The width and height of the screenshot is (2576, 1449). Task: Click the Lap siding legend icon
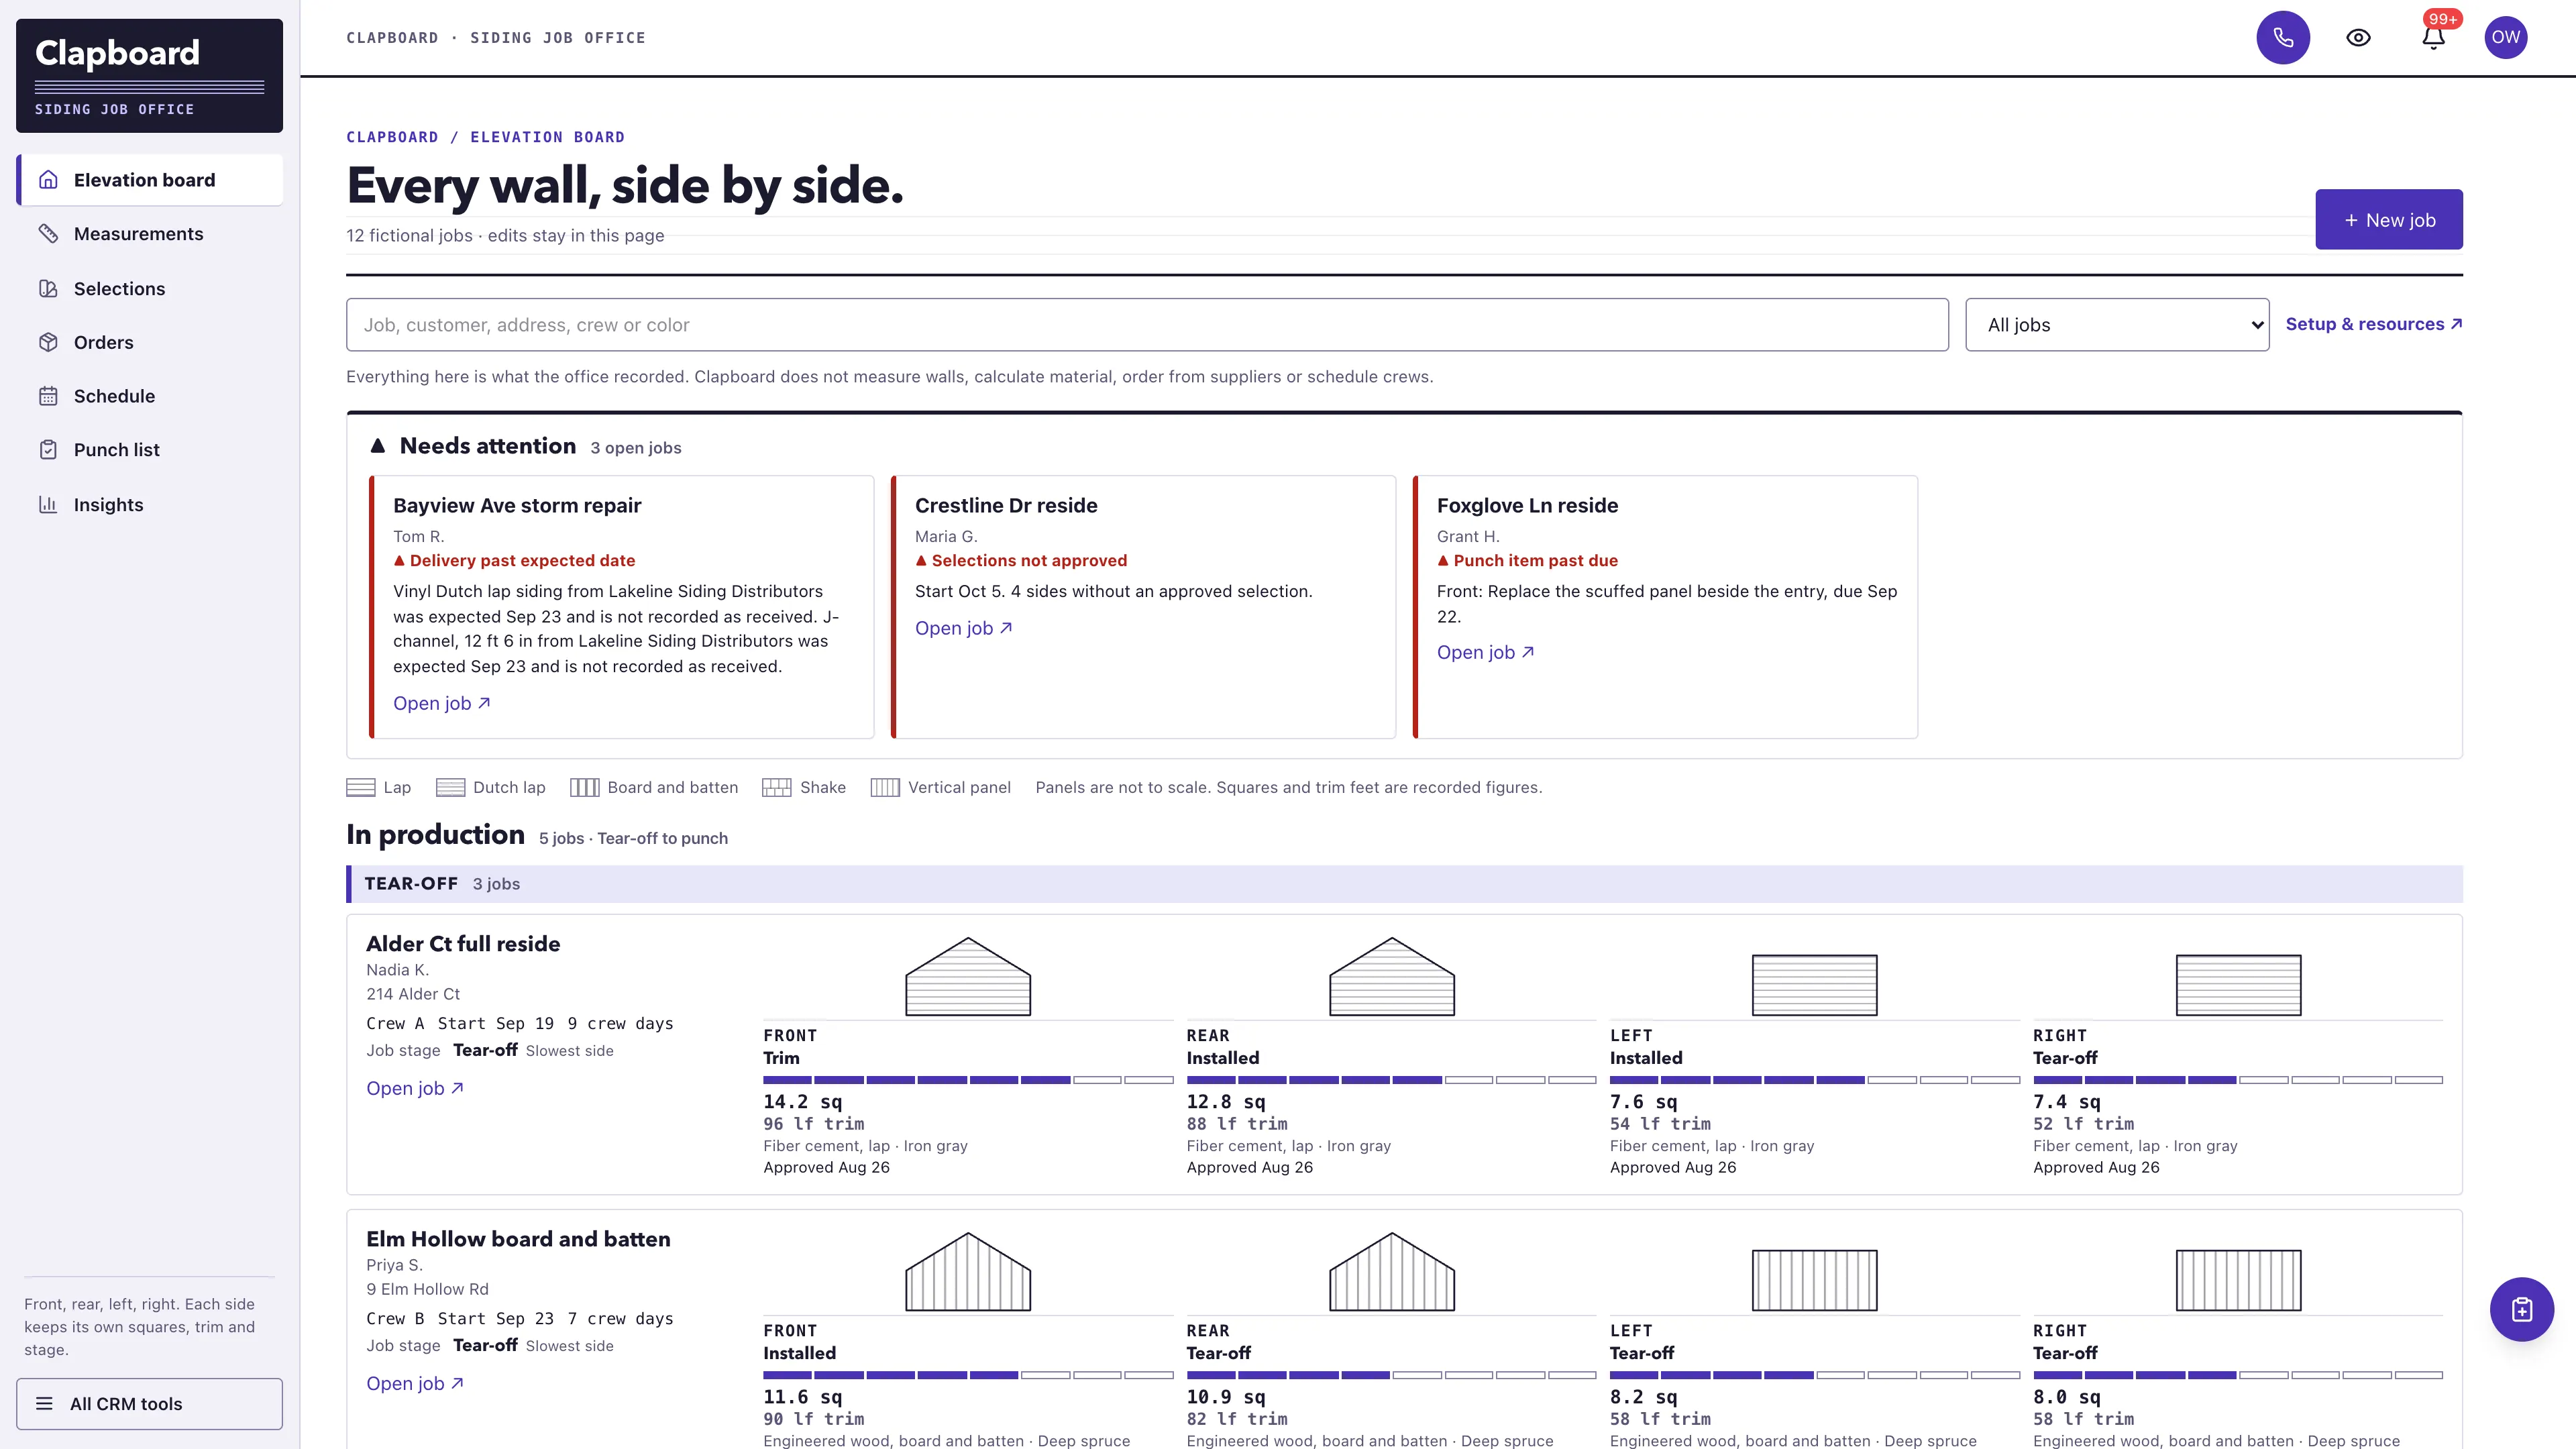click(361, 787)
